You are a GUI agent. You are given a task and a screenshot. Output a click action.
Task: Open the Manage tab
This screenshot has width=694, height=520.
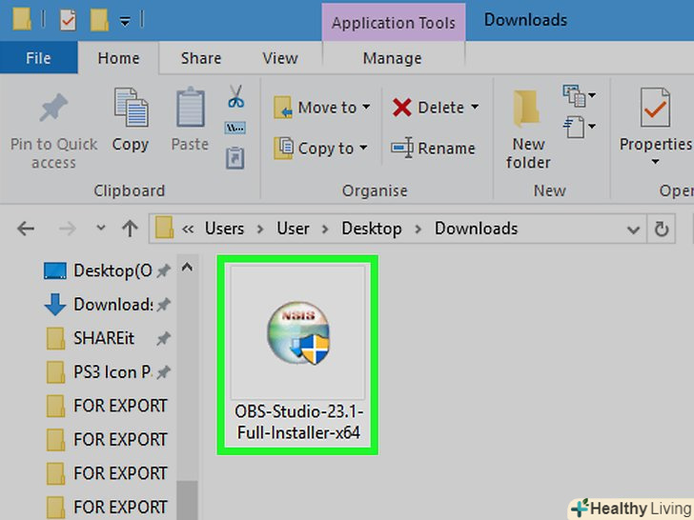pos(392,58)
